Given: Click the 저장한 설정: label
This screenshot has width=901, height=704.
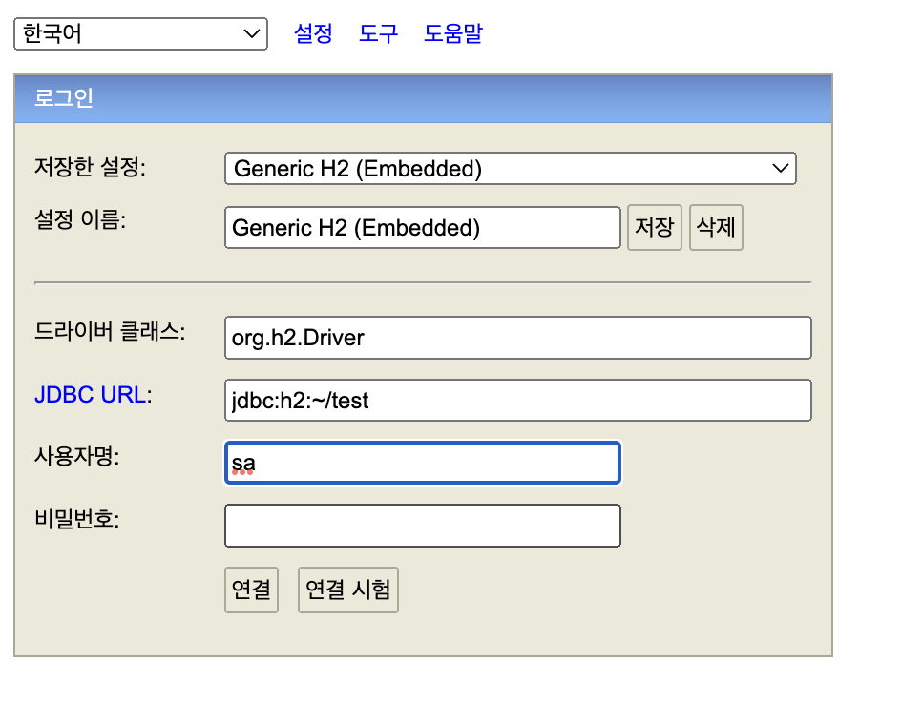Looking at the screenshot, I should click(91, 168).
